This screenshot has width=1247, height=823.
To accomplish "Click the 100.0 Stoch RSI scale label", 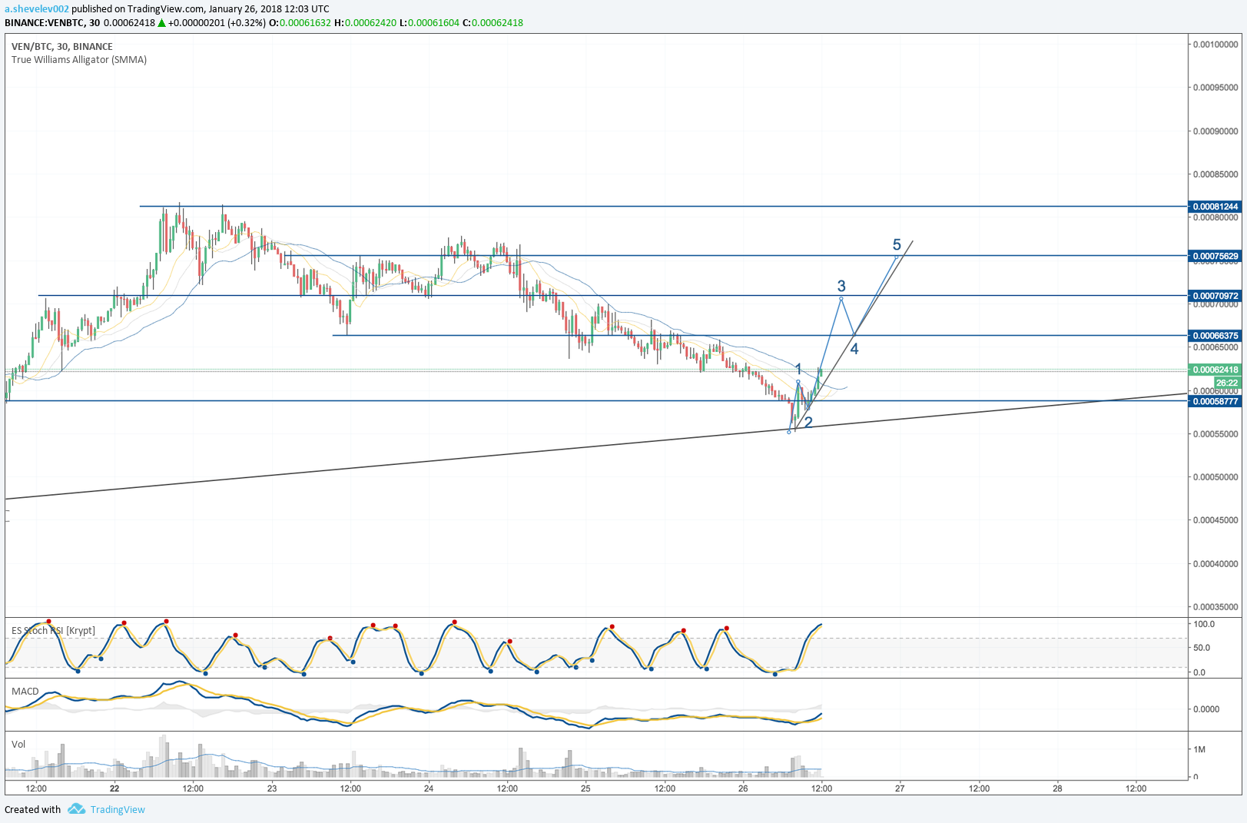I will click(1204, 624).
